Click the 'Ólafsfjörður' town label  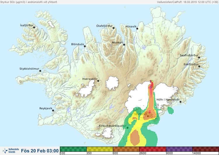pos(105,26)
